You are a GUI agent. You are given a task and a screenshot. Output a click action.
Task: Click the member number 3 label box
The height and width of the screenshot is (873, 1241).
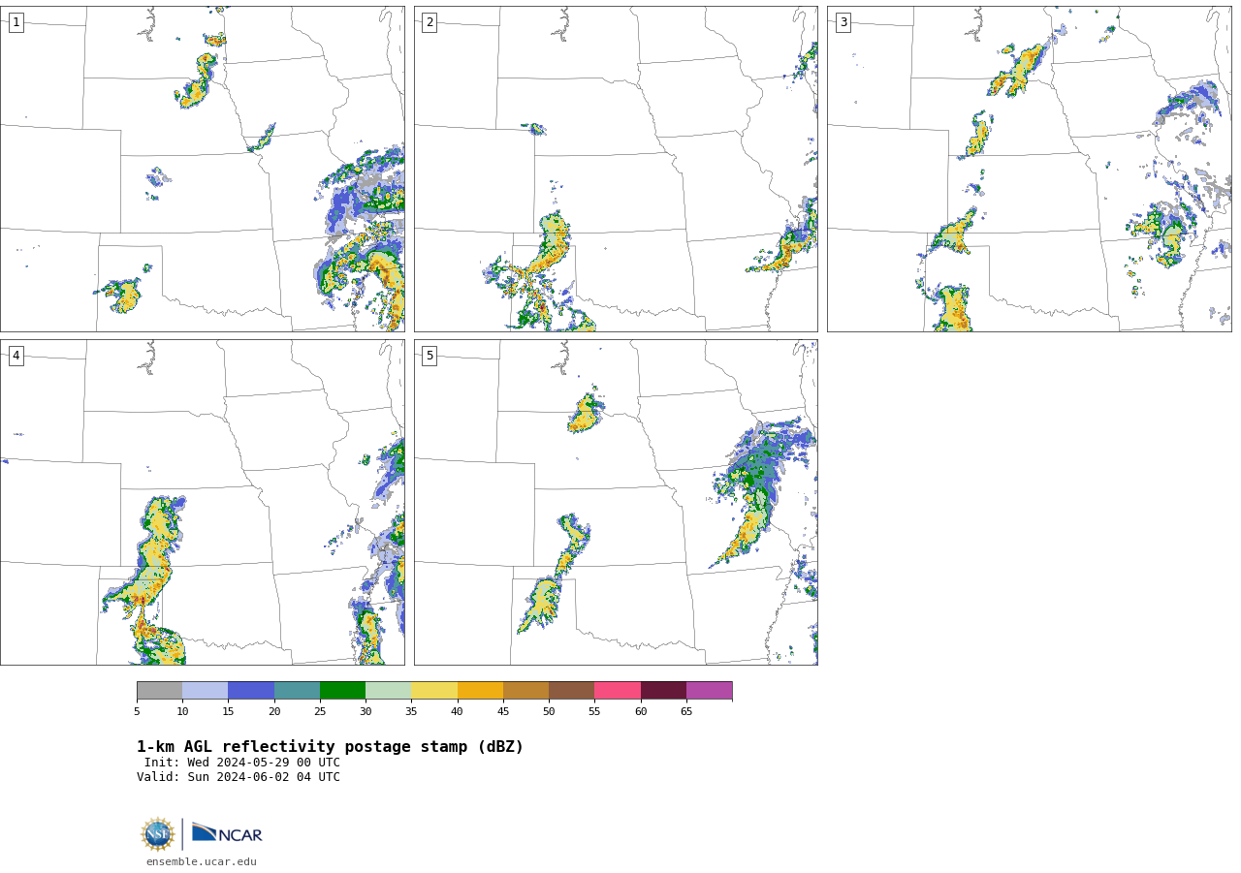pyautogui.click(x=843, y=22)
